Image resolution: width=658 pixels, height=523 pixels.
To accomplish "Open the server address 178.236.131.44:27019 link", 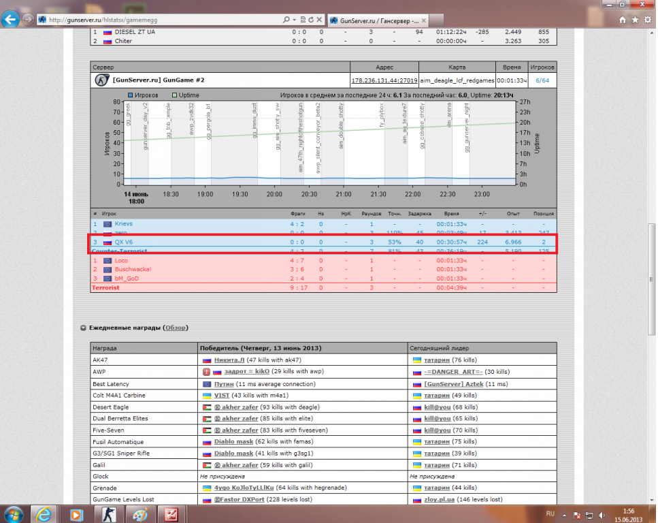I will (x=384, y=80).
